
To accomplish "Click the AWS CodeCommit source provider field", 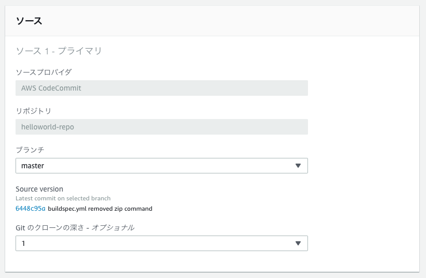I will 161,88.
